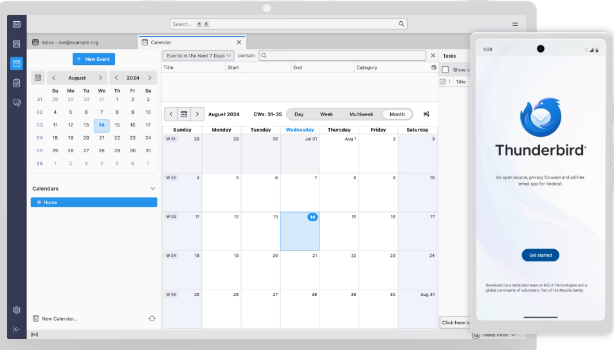Switch to the Inbox - me@example.org tab
The width and height of the screenshot is (614, 350).
[x=82, y=42]
